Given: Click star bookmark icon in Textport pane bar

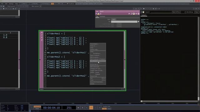Looking at the screenshot, I should [x=153, y=9].
